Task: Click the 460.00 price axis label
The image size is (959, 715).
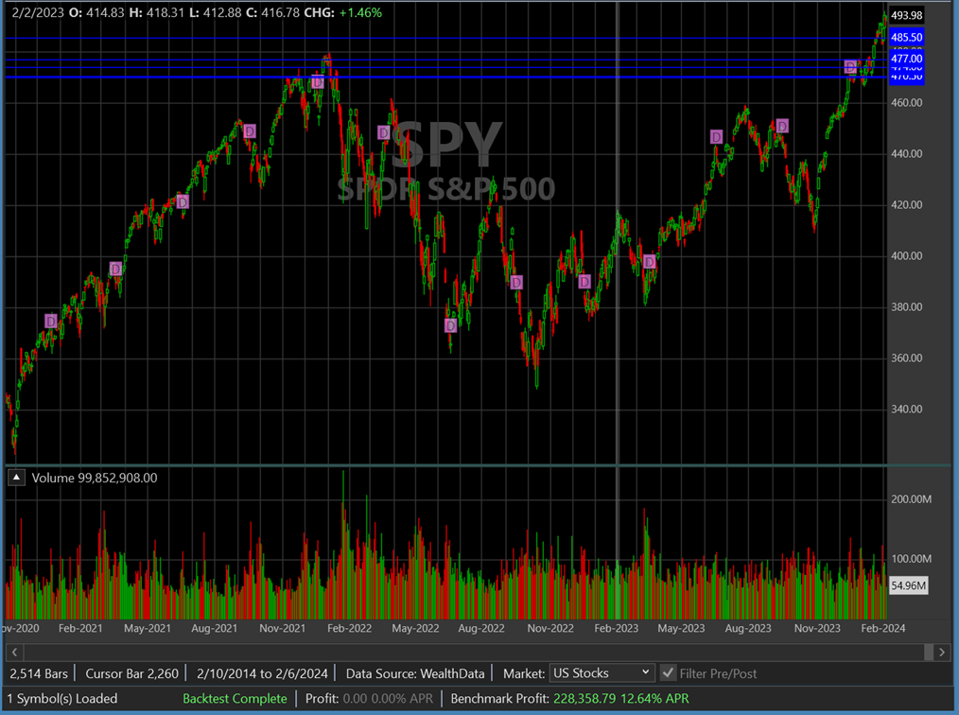Action: click(x=906, y=103)
